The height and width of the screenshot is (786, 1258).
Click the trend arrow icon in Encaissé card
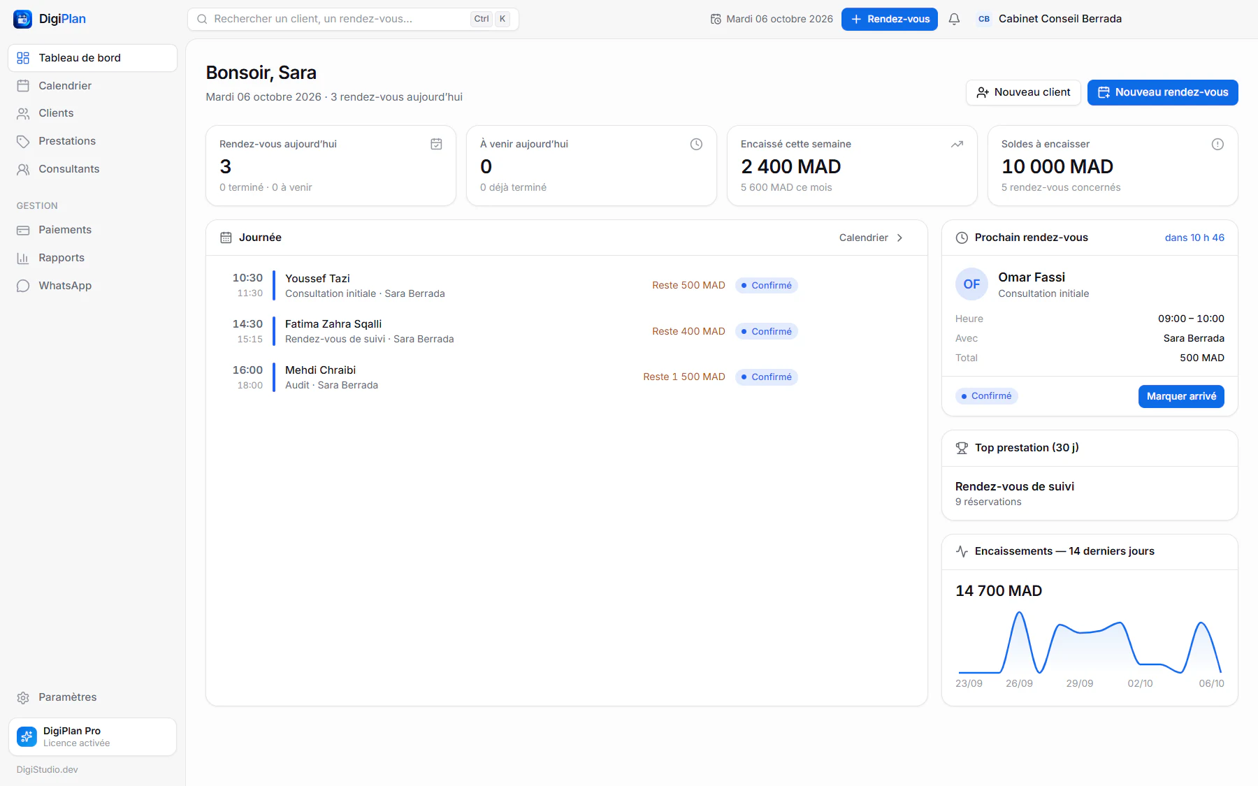[x=957, y=144]
